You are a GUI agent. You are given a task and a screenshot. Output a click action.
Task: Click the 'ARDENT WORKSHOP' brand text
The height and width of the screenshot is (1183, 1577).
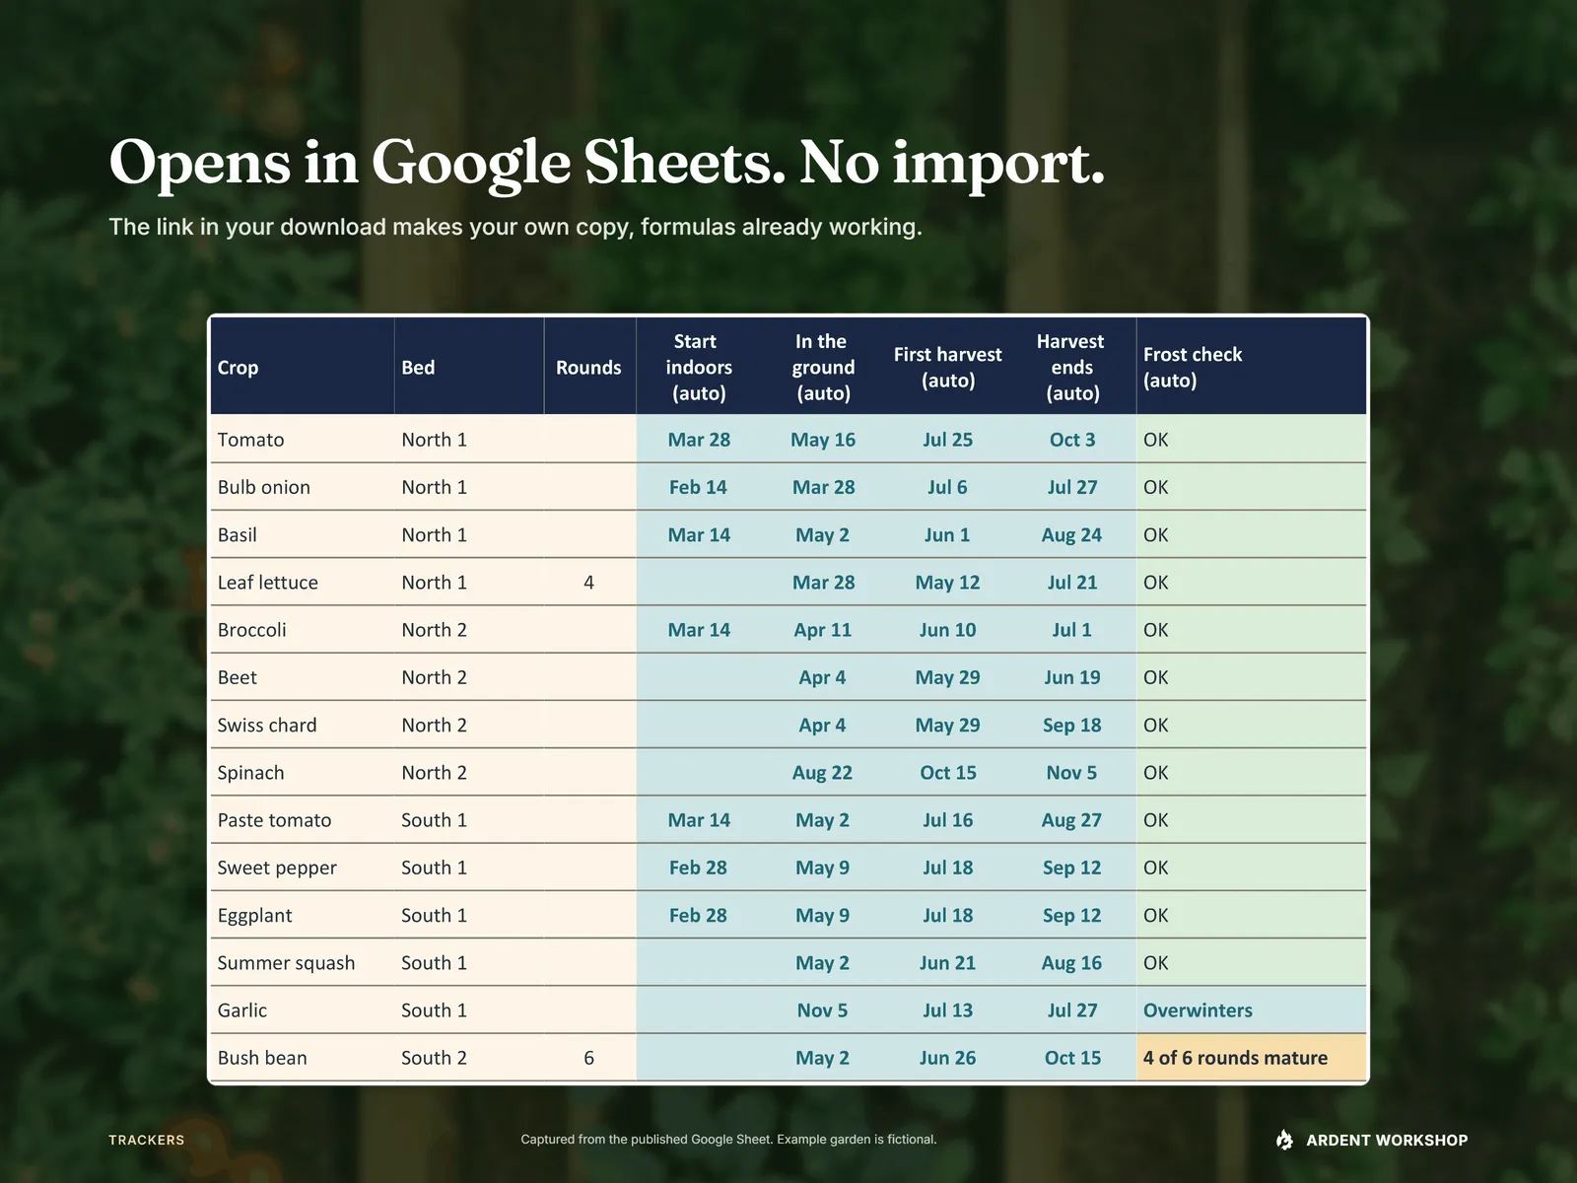click(1387, 1140)
